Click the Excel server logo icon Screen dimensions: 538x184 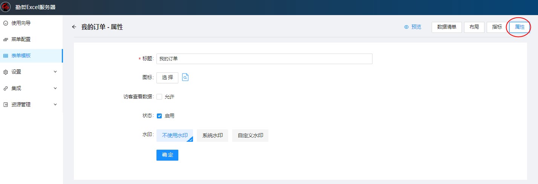click(6, 7)
